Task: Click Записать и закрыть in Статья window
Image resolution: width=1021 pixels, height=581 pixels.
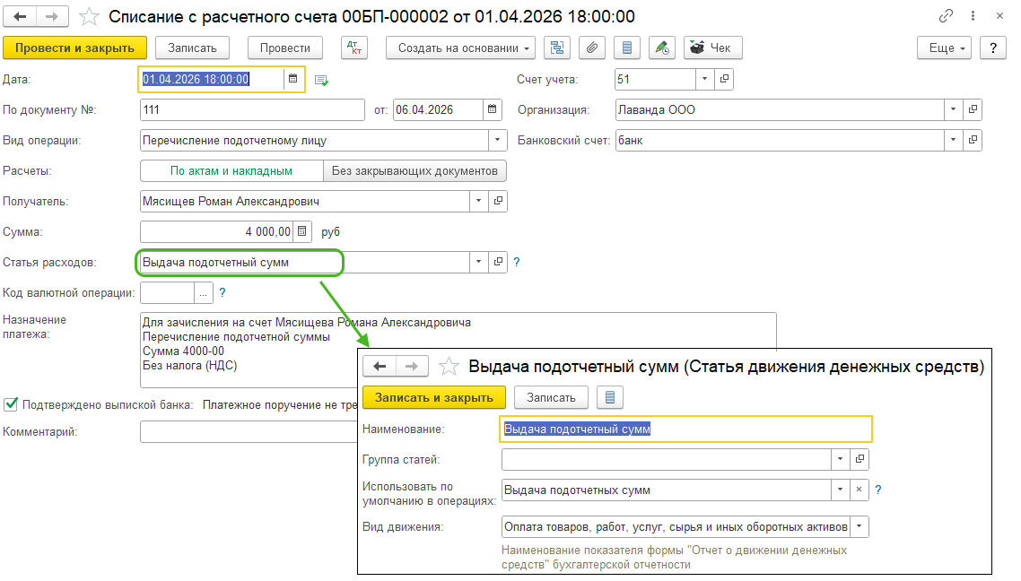Action: [x=433, y=397]
